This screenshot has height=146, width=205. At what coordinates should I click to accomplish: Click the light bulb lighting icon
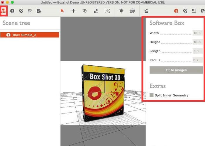click(121, 11)
